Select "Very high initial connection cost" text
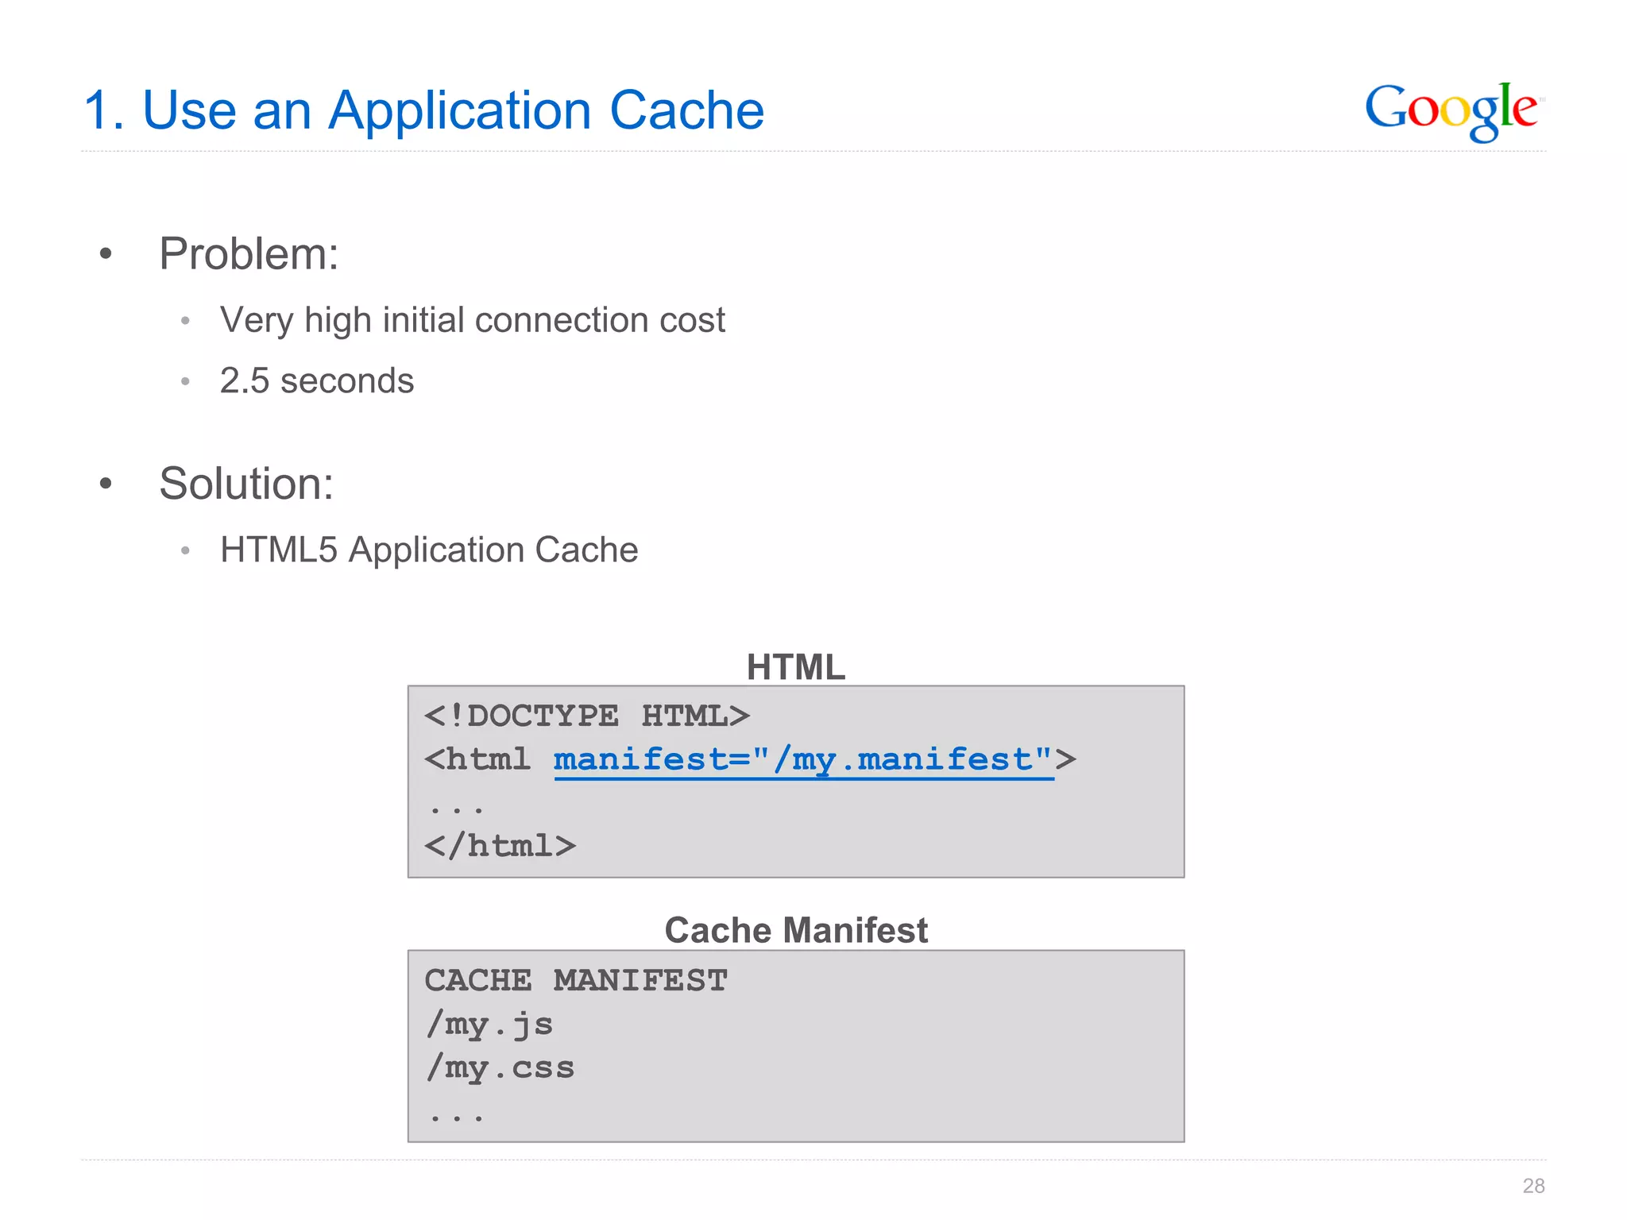1627x1220 pixels. pyautogui.click(x=473, y=321)
